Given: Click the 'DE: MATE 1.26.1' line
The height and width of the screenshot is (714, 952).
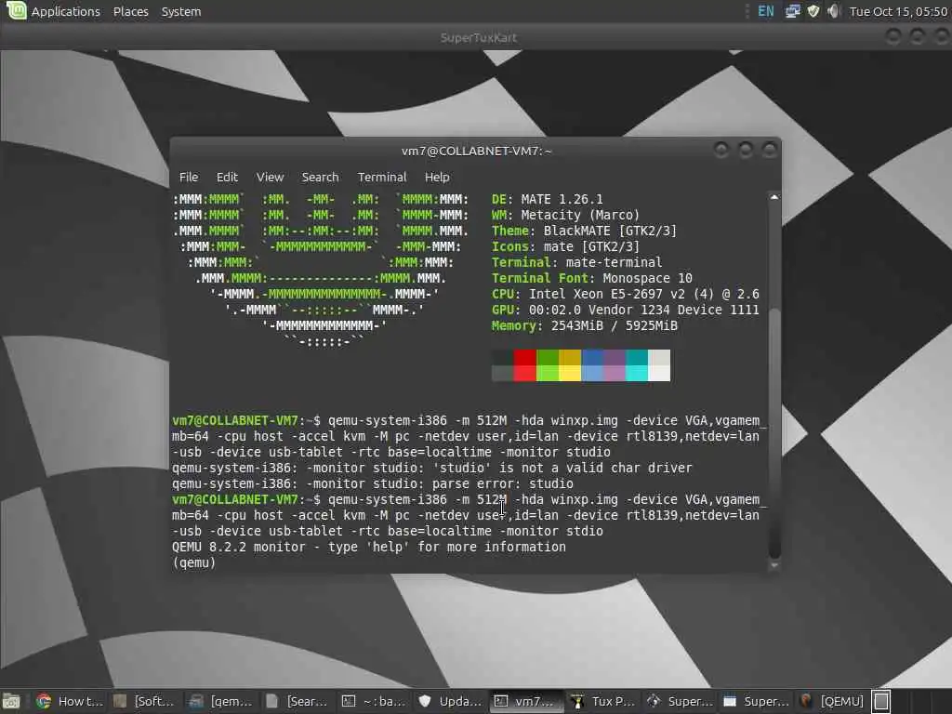Looking at the screenshot, I should tap(547, 199).
